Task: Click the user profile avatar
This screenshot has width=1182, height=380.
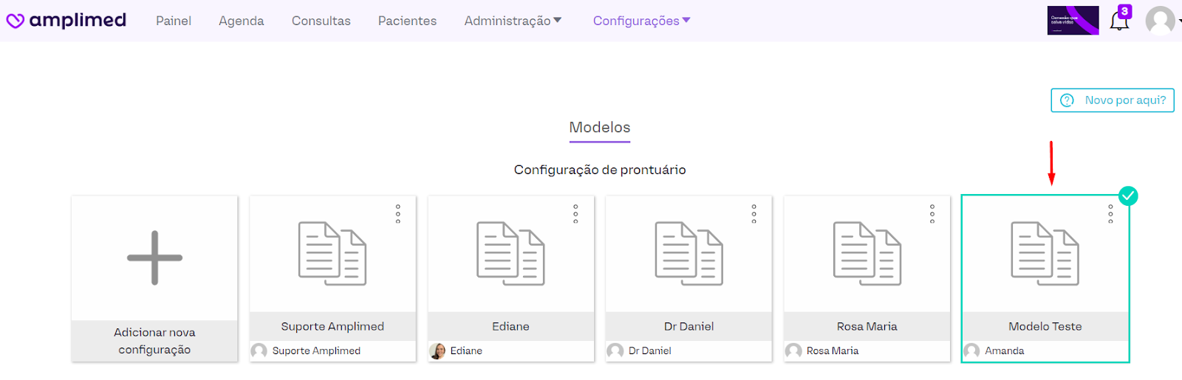Action: tap(1160, 21)
